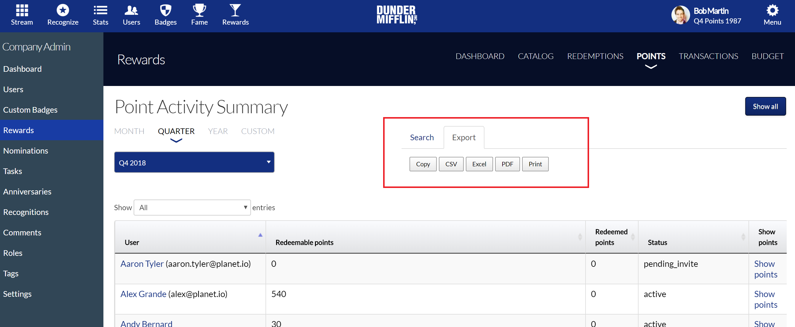Sort by Redeemed points column
795x327 pixels.
tap(612, 237)
